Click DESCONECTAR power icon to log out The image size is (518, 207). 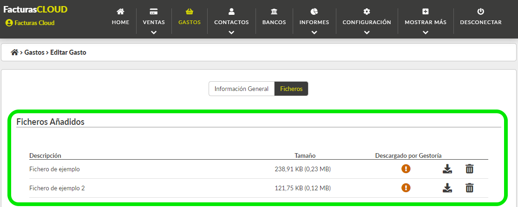click(481, 12)
